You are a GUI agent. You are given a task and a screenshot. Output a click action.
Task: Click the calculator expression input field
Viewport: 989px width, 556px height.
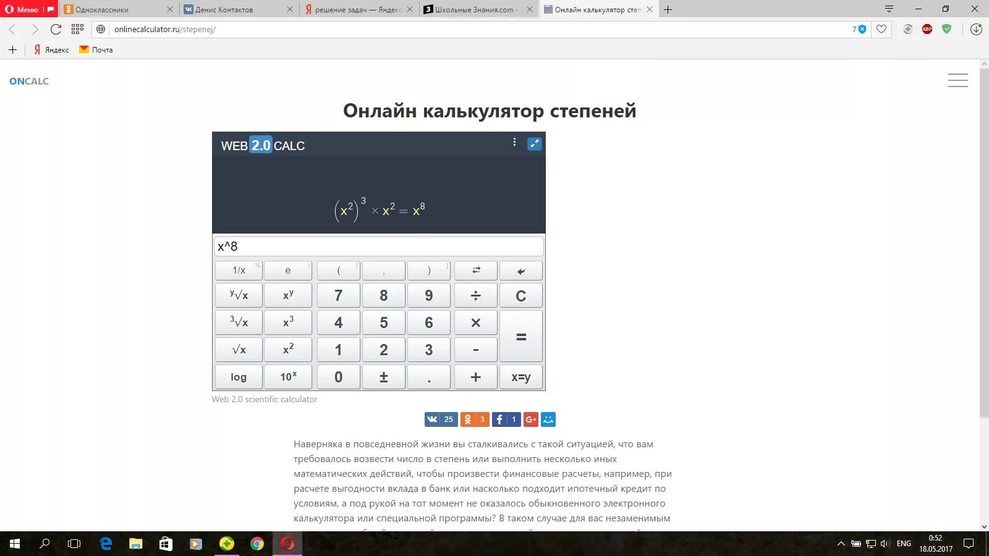tap(378, 246)
